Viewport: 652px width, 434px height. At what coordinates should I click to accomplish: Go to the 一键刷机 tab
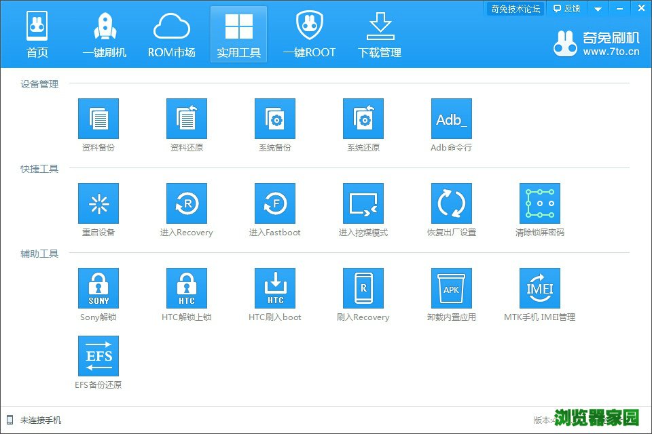[x=105, y=34]
